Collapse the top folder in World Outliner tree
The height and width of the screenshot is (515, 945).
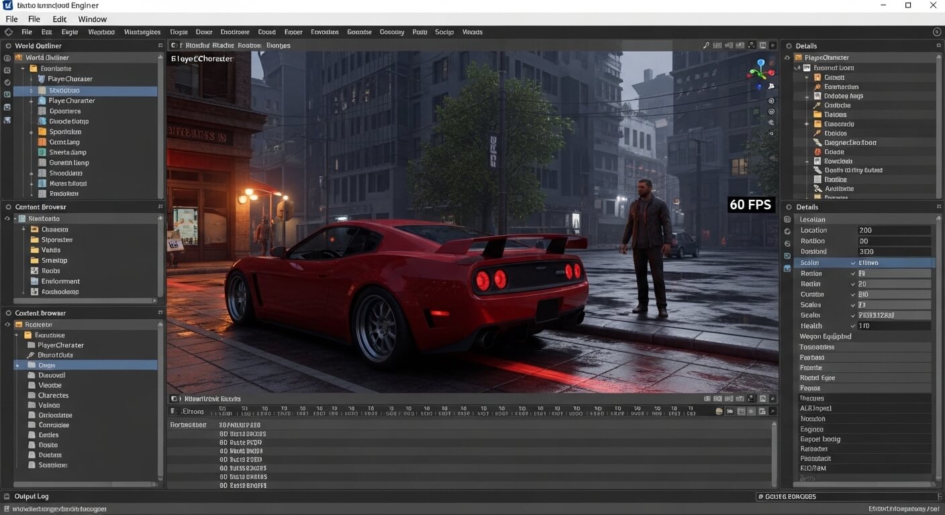tap(22, 68)
